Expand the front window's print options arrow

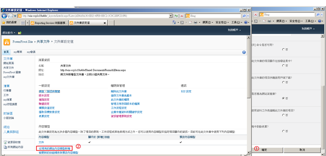[x=199, y=23]
